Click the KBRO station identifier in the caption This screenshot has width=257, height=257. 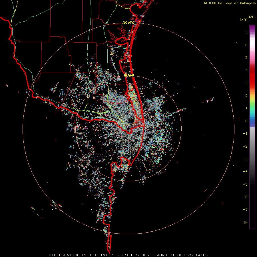point(162,255)
